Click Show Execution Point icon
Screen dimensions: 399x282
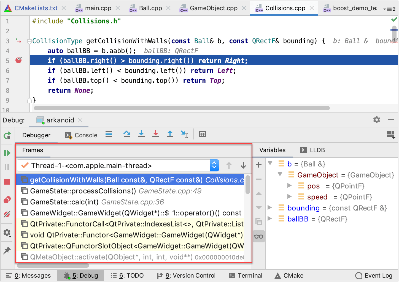tap(109, 134)
